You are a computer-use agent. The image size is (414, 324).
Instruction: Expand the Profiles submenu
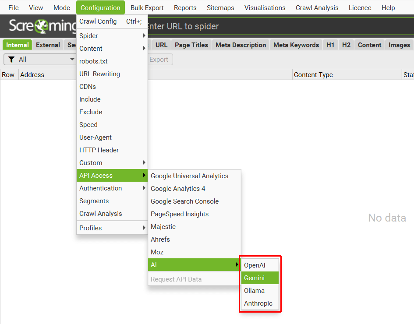click(112, 228)
